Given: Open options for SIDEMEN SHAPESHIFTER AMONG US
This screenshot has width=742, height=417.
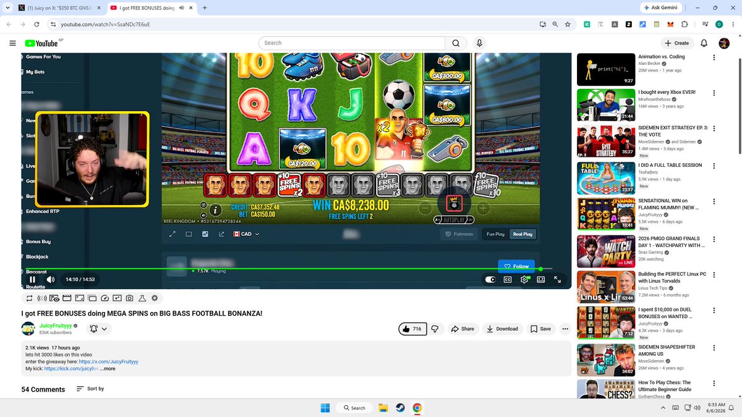Looking at the screenshot, I should click(714, 347).
